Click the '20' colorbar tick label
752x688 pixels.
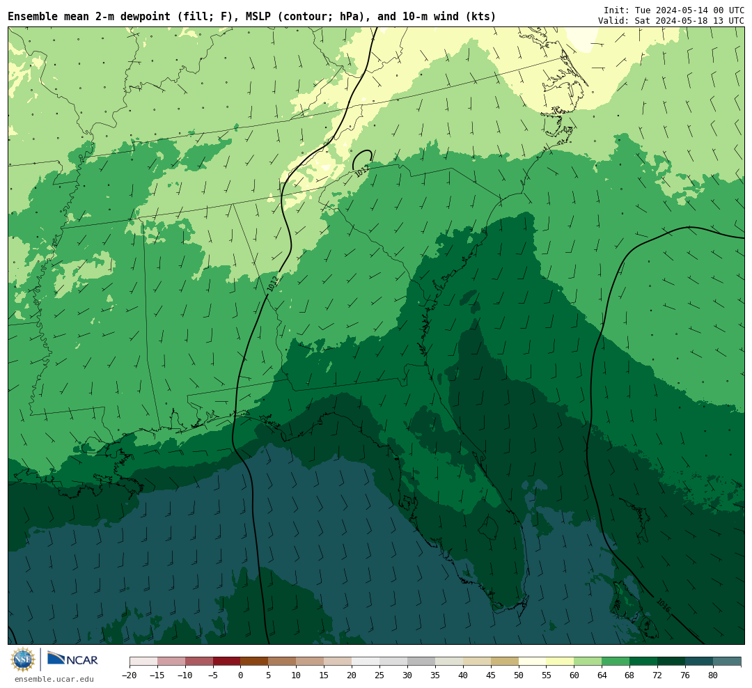pos(352,675)
